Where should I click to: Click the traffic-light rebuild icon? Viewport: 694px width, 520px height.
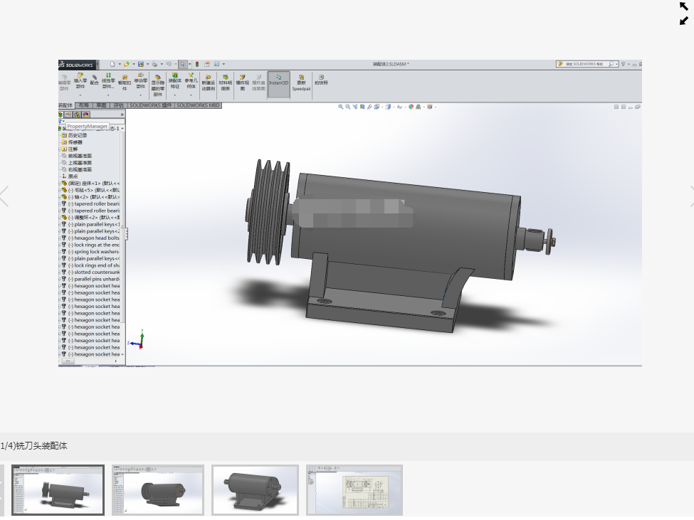point(197,64)
